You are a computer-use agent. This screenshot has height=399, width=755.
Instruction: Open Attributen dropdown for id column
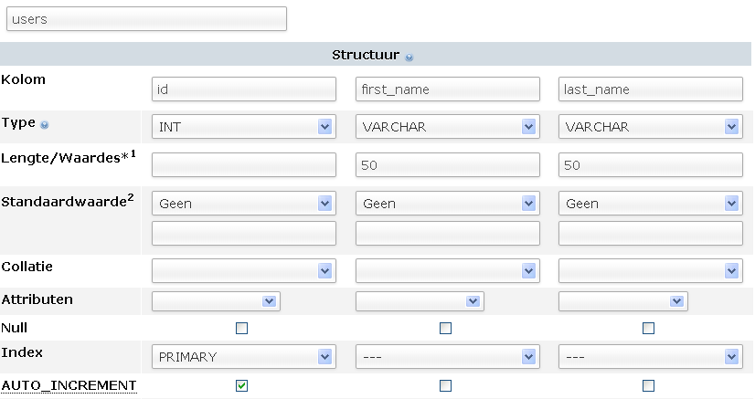(216, 300)
